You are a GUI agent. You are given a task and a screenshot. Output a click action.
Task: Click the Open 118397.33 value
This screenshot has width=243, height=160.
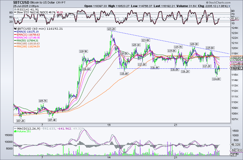point(96,6)
